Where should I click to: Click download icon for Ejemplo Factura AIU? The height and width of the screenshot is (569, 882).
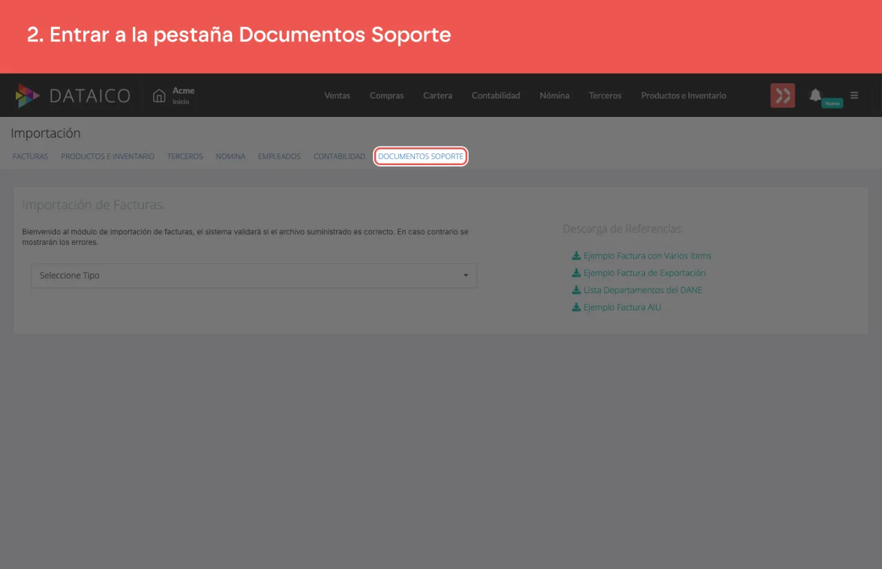click(576, 308)
